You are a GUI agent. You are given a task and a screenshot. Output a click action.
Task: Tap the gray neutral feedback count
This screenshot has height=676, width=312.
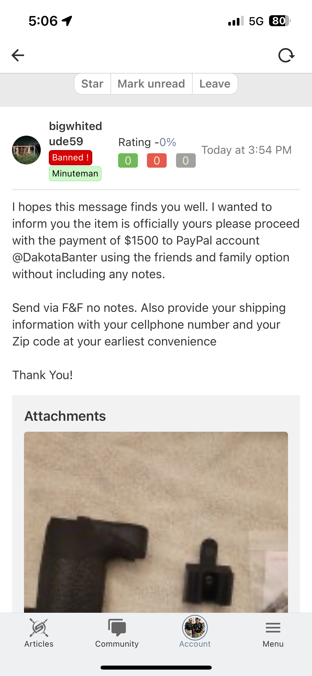pyautogui.click(x=186, y=160)
